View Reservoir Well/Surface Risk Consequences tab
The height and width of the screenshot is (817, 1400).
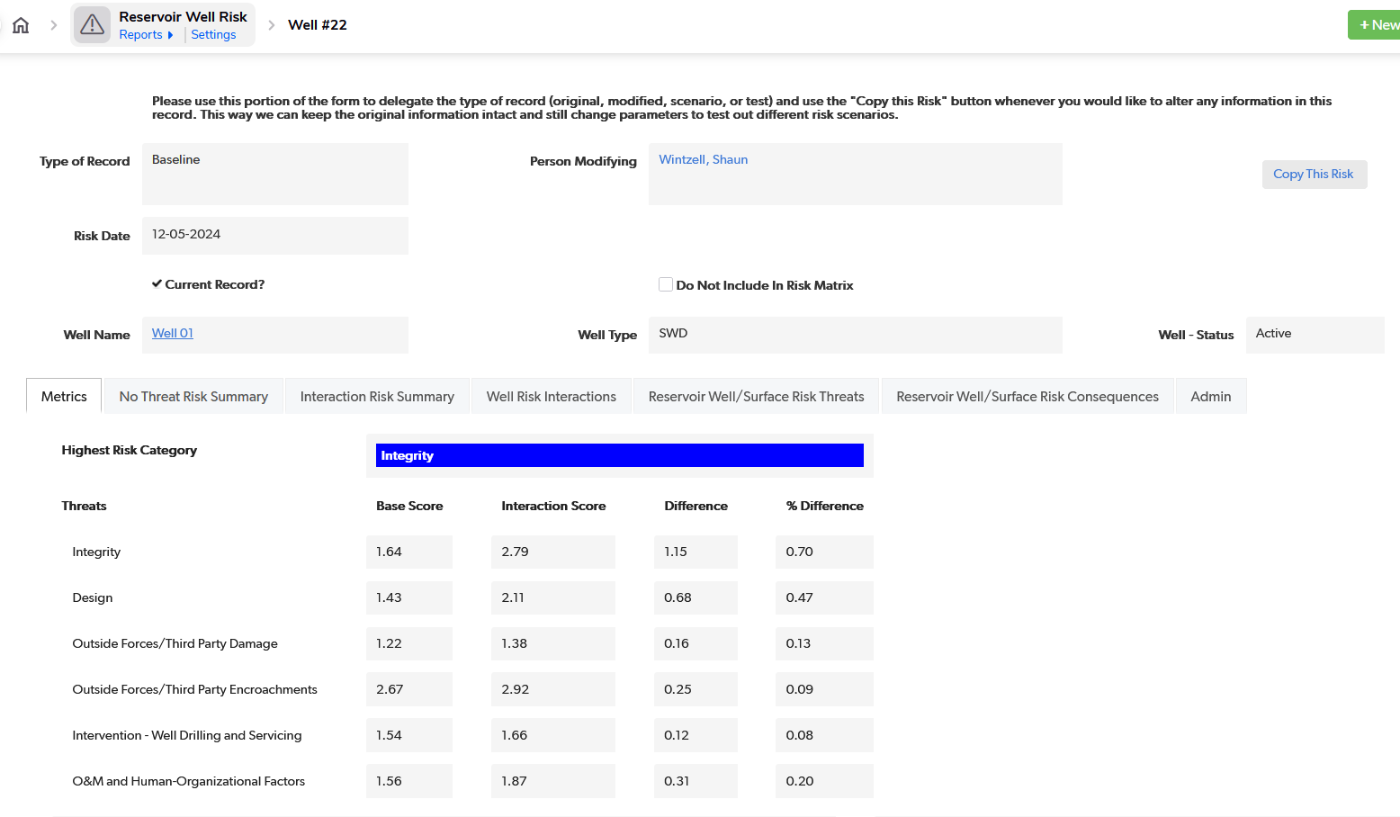tap(1027, 397)
